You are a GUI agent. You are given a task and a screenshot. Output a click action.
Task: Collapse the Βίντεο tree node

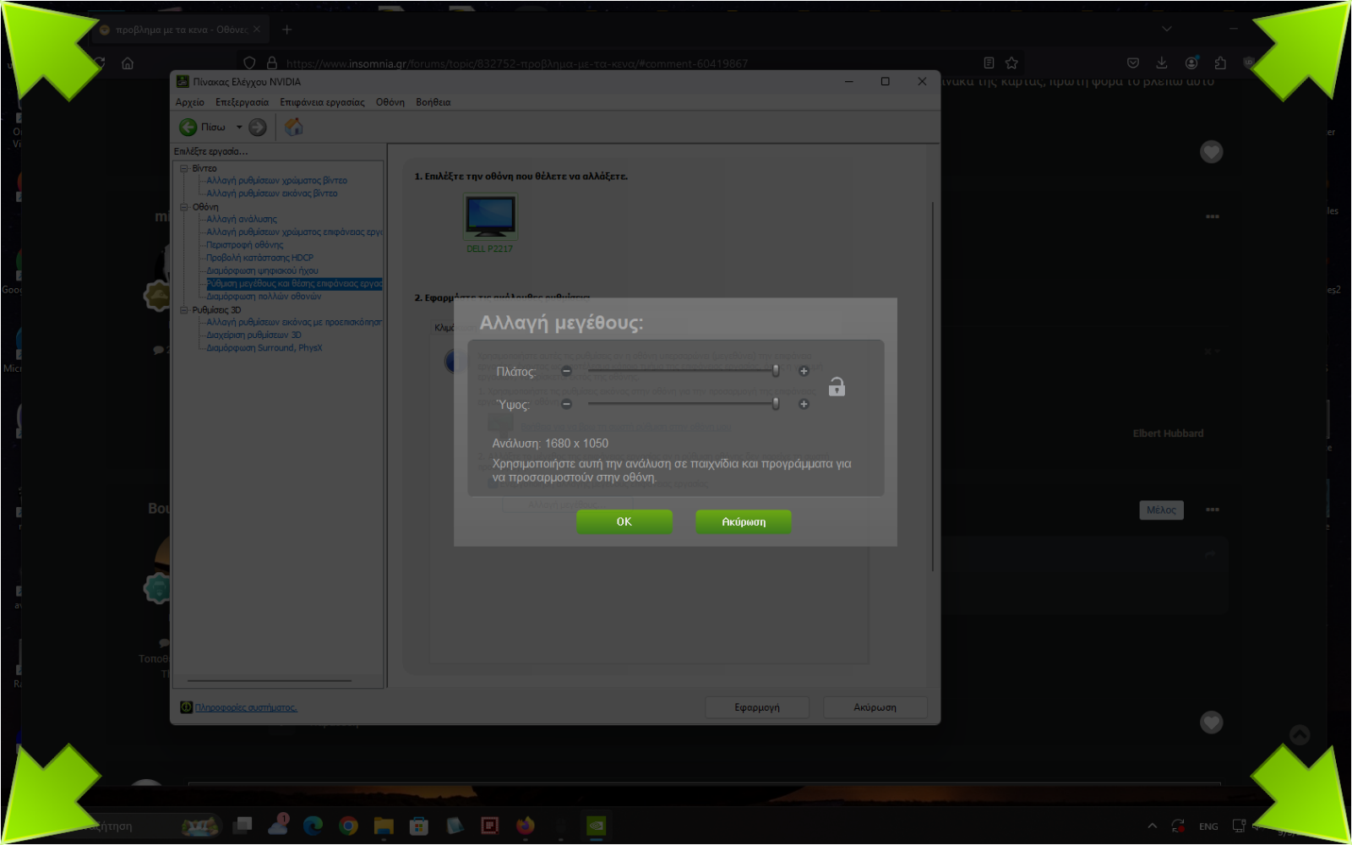(x=183, y=168)
